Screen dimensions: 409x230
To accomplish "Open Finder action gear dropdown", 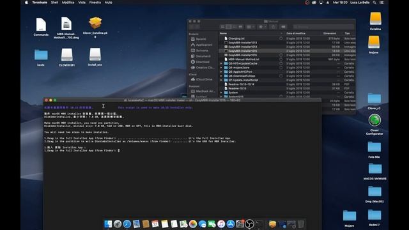I will [262, 27].
